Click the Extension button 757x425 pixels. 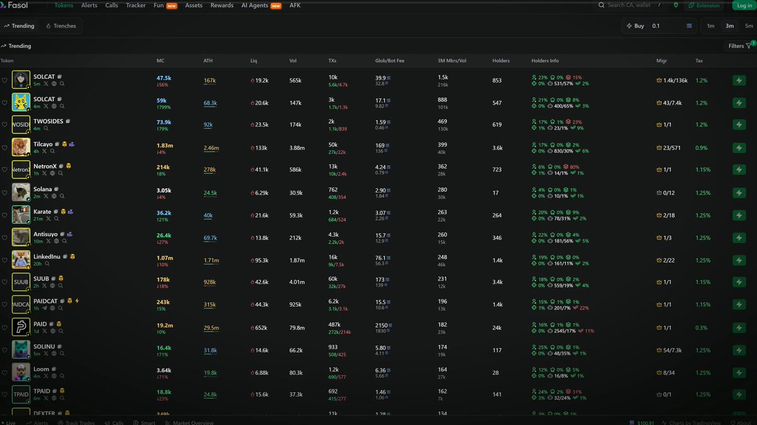704,5
